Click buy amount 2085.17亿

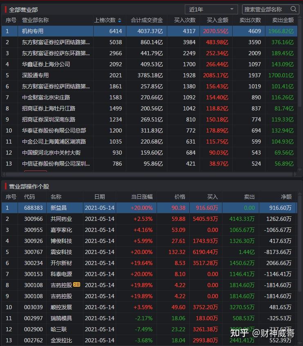(215, 75)
